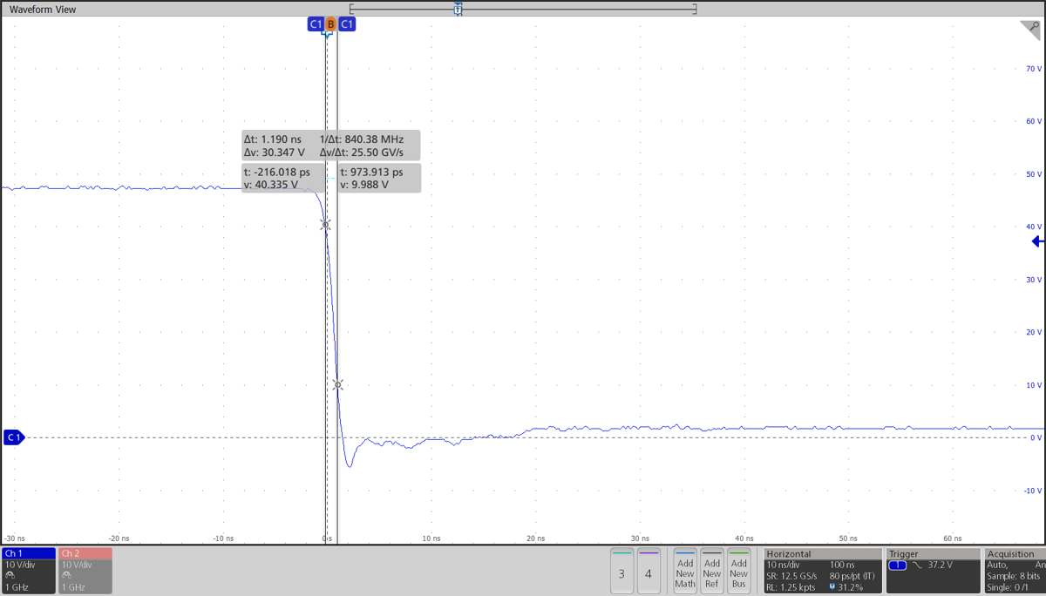Enable channel 4 display
The width and height of the screenshot is (1046, 596).
649,572
